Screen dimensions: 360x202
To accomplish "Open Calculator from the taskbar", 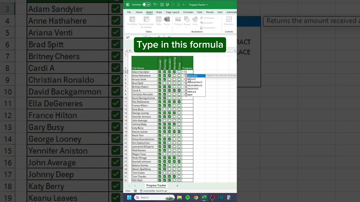I will [x=229, y=198].
